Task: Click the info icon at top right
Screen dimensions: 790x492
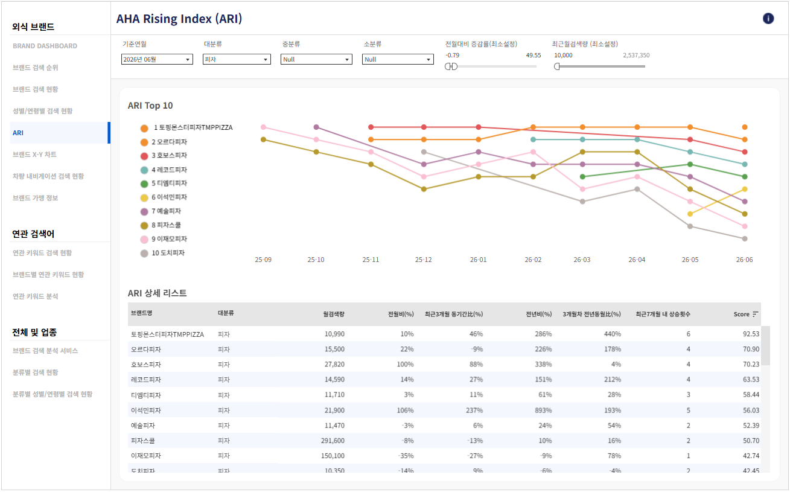Action: coord(768,19)
